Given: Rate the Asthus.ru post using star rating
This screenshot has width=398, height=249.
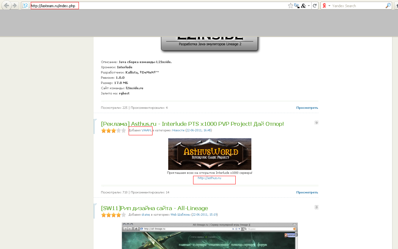Looking at the screenshot, I should coord(114,130).
